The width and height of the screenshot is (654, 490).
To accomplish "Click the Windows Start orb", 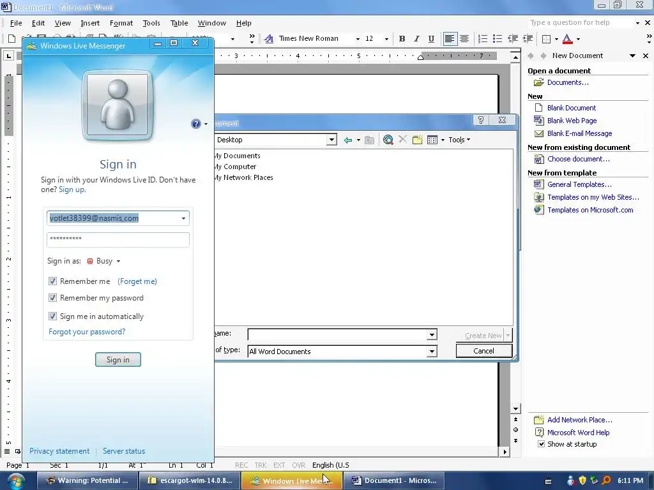I will coord(15,481).
